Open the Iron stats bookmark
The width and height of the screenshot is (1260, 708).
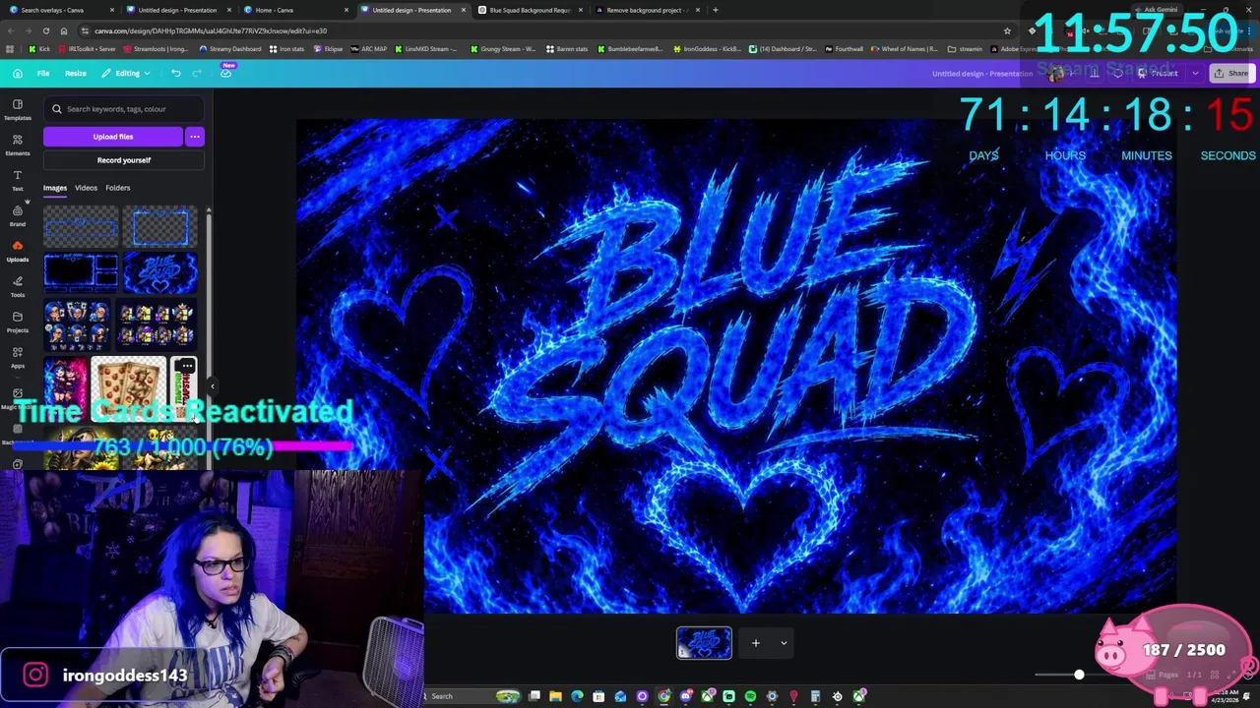pyautogui.click(x=286, y=49)
